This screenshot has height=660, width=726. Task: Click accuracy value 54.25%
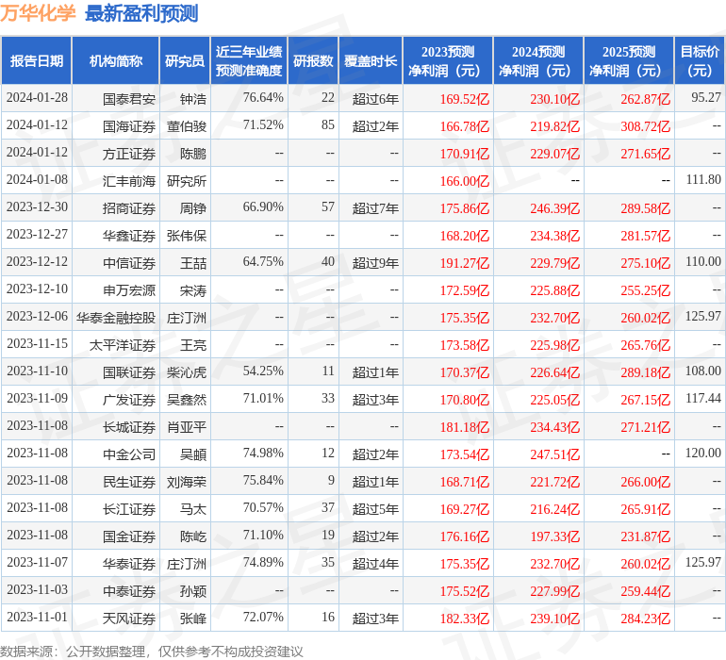pos(263,371)
